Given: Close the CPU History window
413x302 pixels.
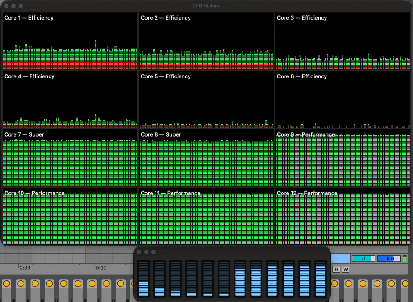Looking at the screenshot, I should 7,6.
